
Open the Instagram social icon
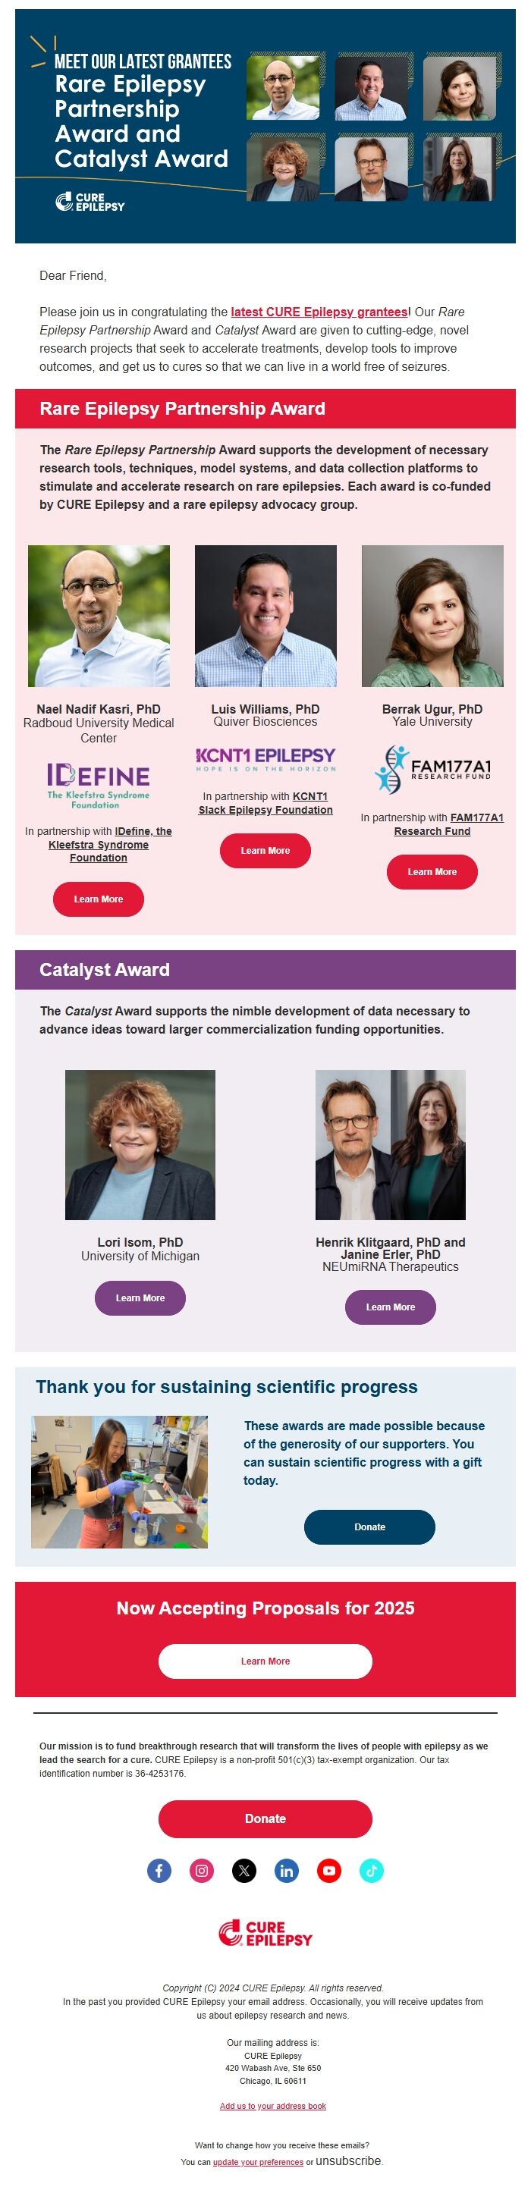201,1870
